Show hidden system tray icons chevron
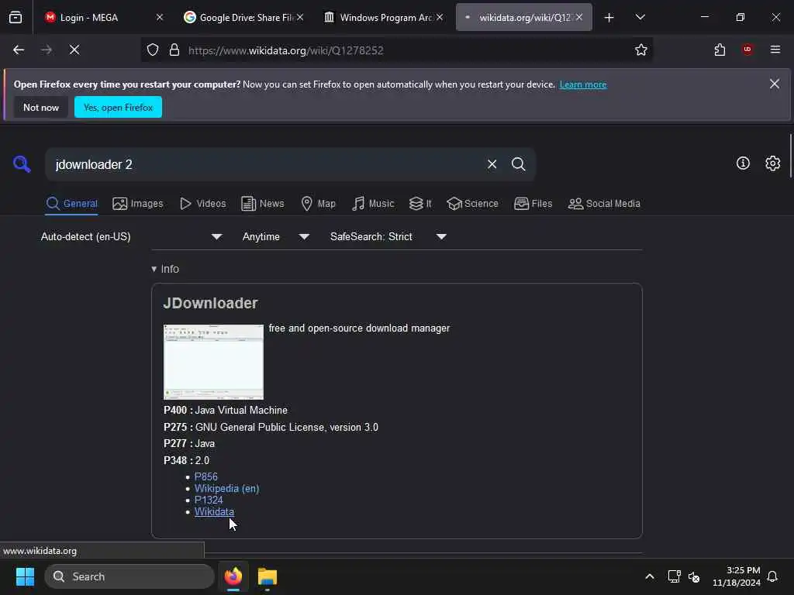Image resolution: width=794 pixels, height=595 pixels. point(650,576)
